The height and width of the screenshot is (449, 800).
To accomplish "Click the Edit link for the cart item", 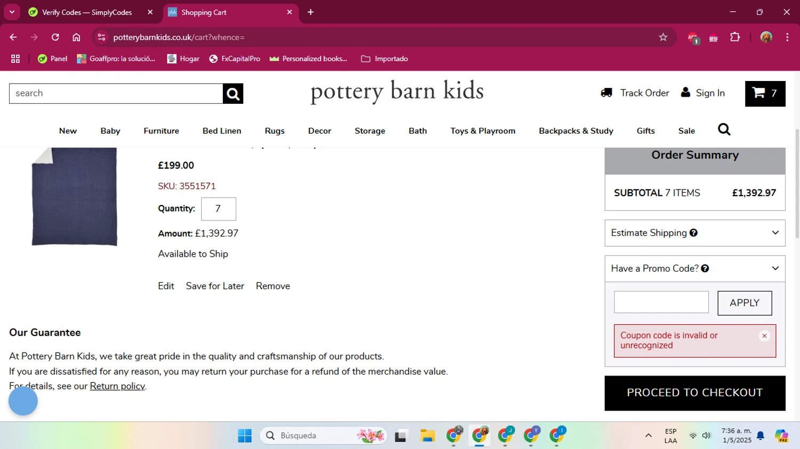I will (166, 286).
